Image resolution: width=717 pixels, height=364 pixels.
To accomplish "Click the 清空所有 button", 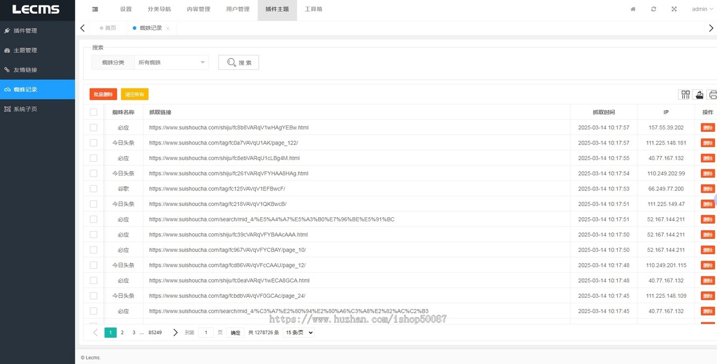I will [x=134, y=94].
